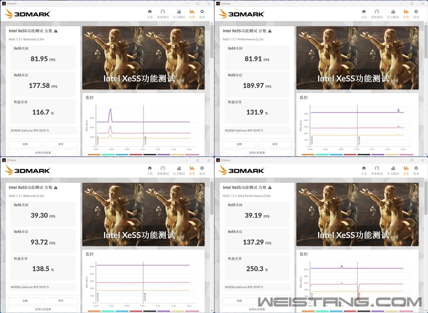Click the 93.72 FPS XeSS on result
Screen dimensions: 428x313
click(43, 242)
